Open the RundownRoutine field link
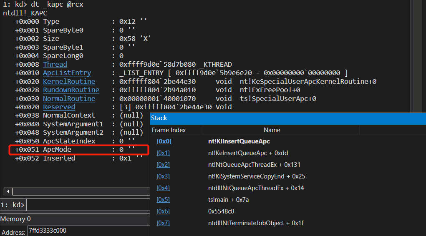 pyautogui.click(x=71, y=90)
